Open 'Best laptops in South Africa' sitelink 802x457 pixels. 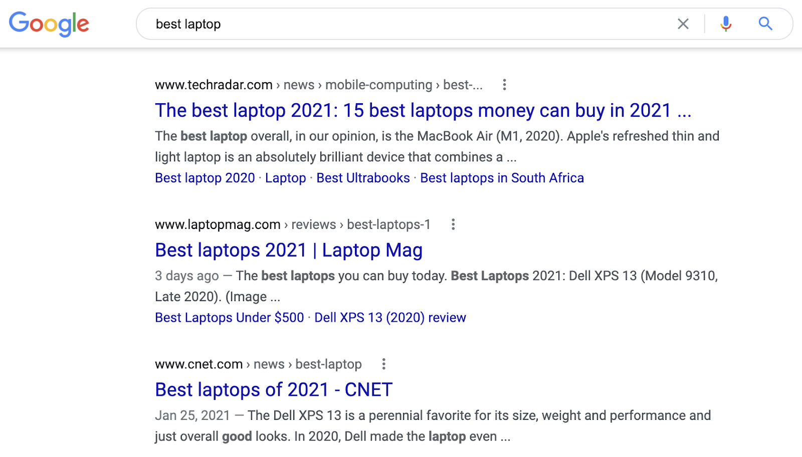click(x=502, y=178)
